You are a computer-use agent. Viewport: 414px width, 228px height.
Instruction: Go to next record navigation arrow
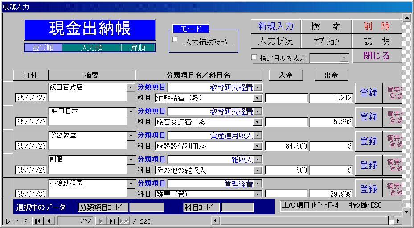pyautogui.click(x=101, y=221)
